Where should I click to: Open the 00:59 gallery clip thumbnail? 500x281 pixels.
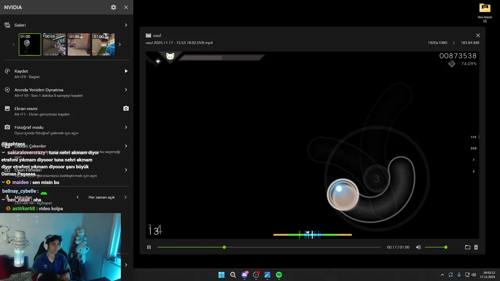point(54,44)
